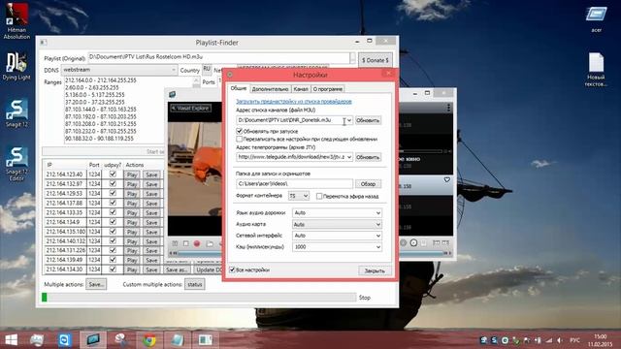Toggle 'Обновлять при запуске' checkbox
This screenshot has height=349, width=621.
click(240, 131)
